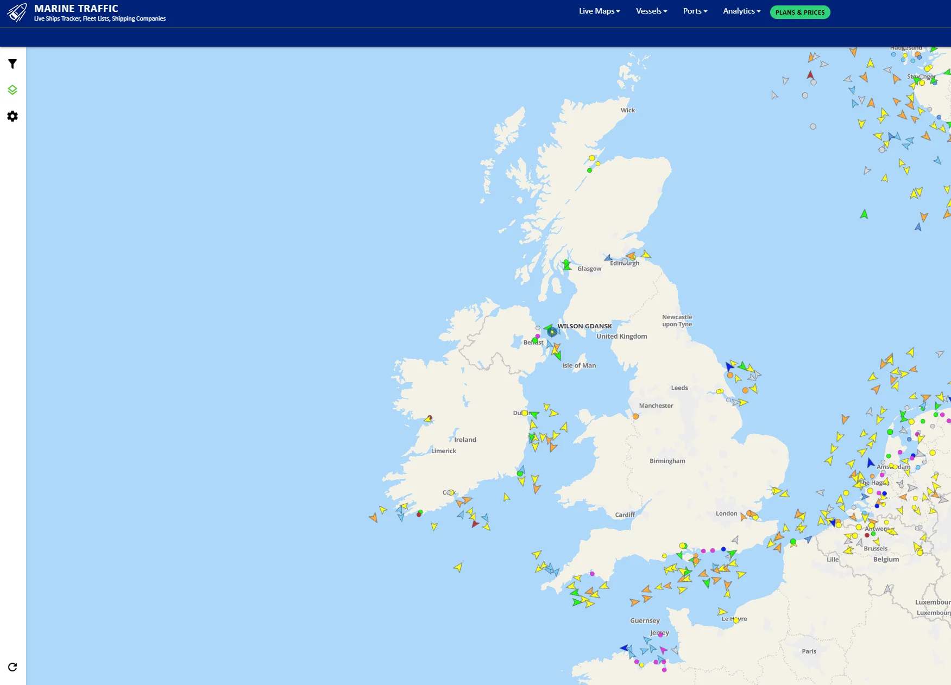The height and width of the screenshot is (685, 951).
Task: Select dark blue vessel arrow west of Jersey
Action: [x=625, y=648]
